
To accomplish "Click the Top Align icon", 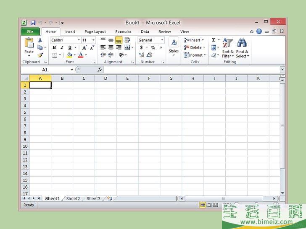I will (x=103, y=40).
